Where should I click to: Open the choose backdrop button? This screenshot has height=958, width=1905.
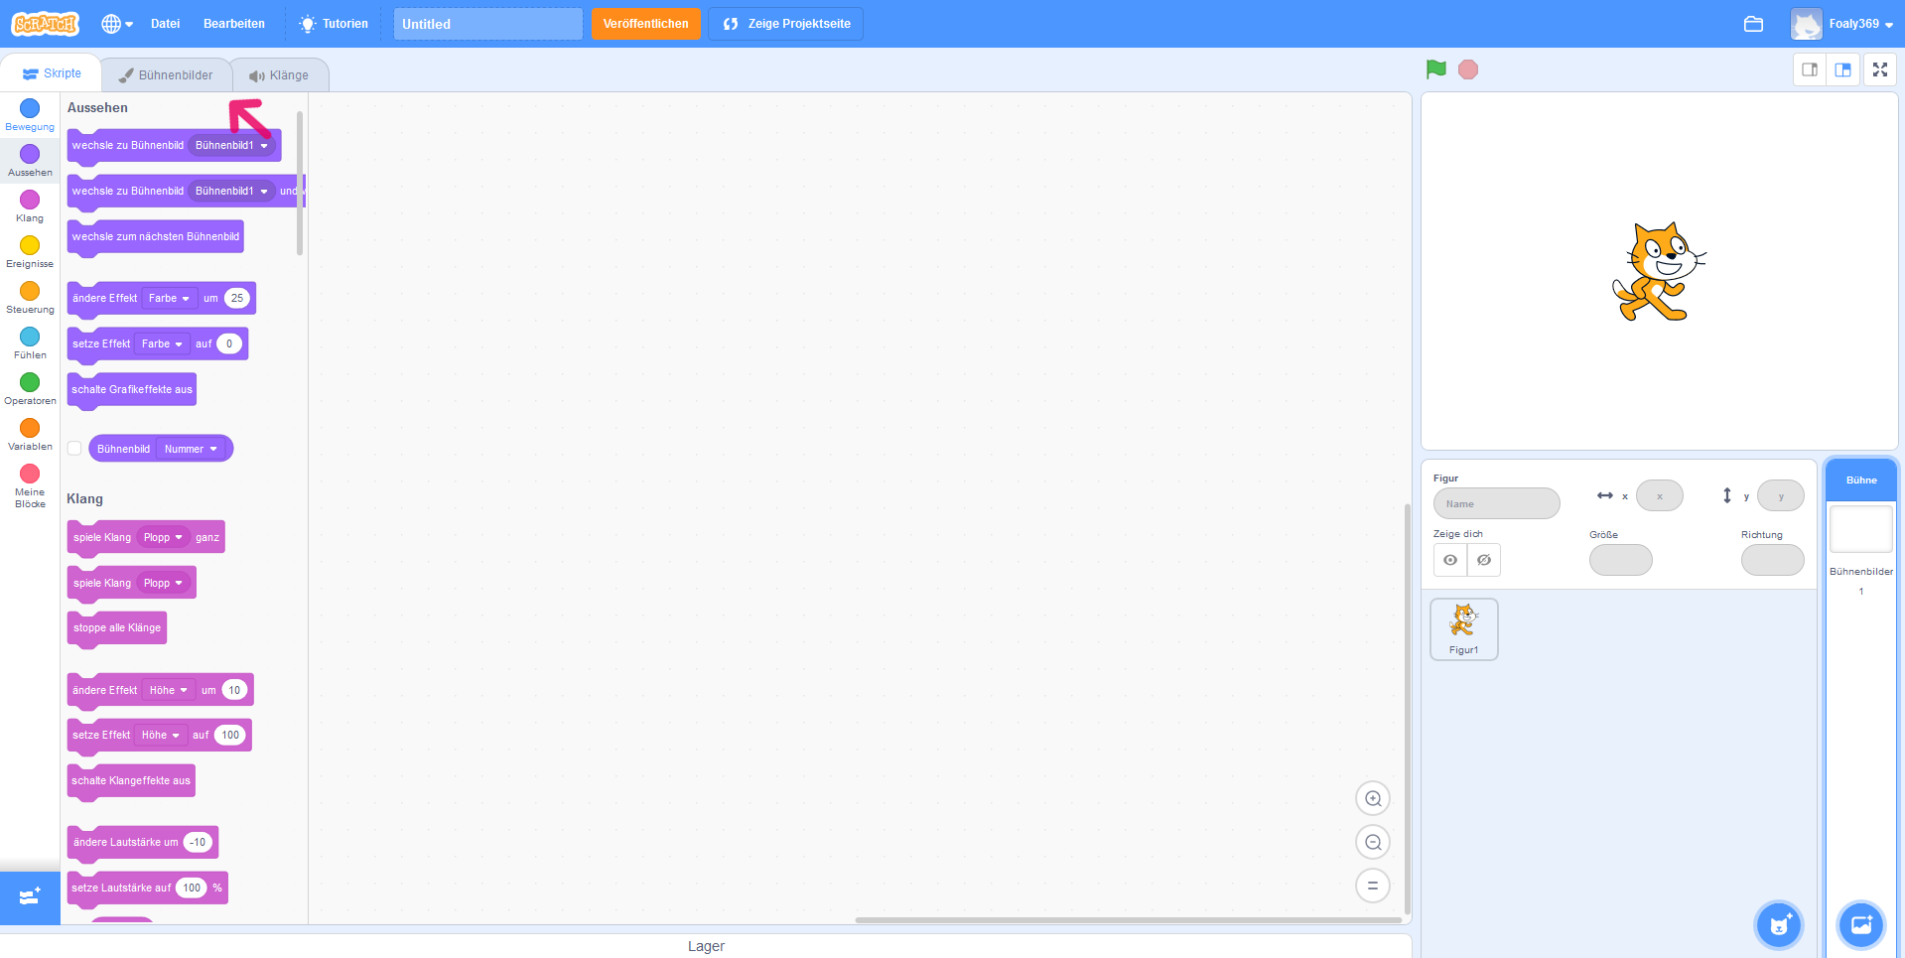tap(1860, 925)
